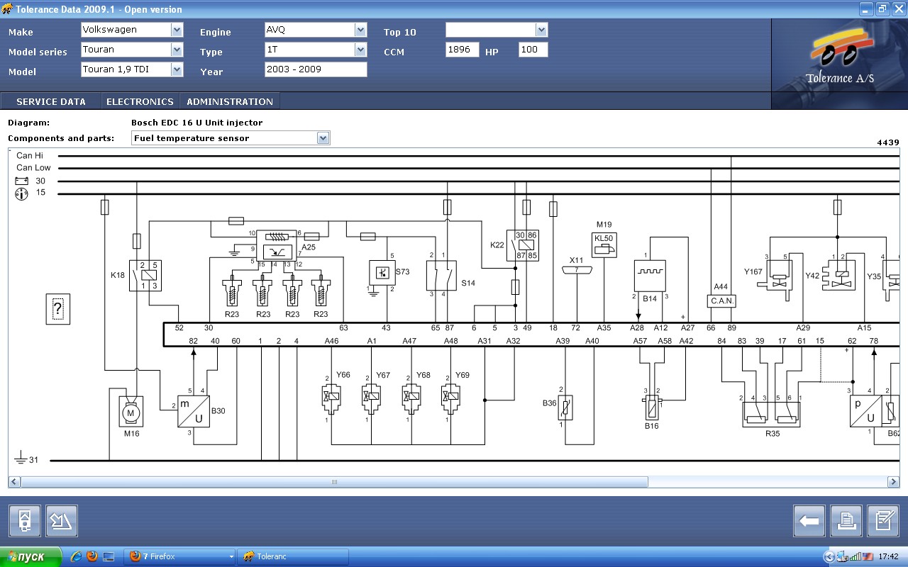This screenshot has height=567, width=908.
Task: Click the ruler and triangle measurement icon
Action: [62, 521]
